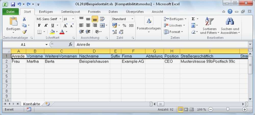
Task: Switch to Seitenlayout ribbon tab
Action: click(x=70, y=12)
